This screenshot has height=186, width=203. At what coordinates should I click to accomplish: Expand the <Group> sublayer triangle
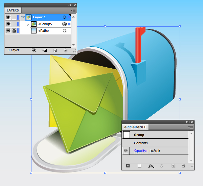(x=28, y=24)
